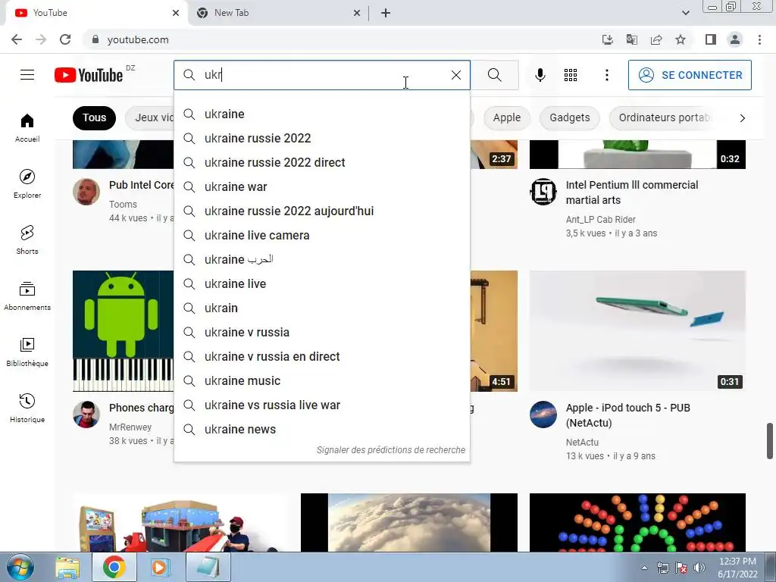Open Chrome three-dot menu

click(759, 39)
